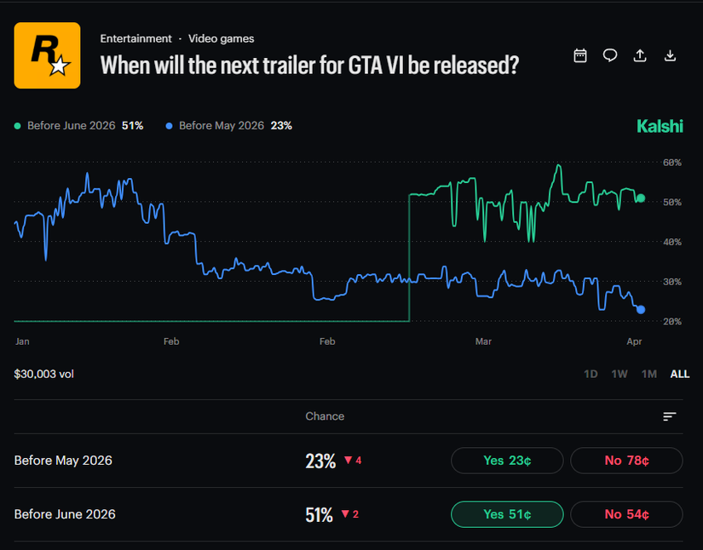Toggle the blue series endpoint marker
Image resolution: width=703 pixels, height=550 pixels.
[640, 310]
